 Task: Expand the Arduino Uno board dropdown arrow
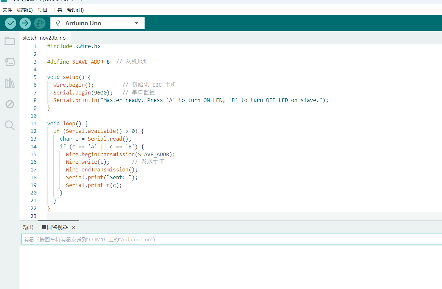(x=136, y=23)
